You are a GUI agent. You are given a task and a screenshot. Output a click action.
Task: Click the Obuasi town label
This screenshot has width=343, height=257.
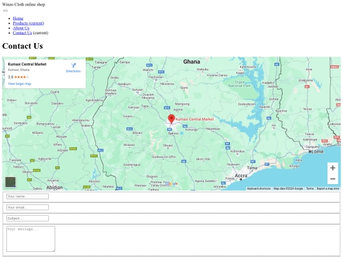pyautogui.click(x=168, y=145)
